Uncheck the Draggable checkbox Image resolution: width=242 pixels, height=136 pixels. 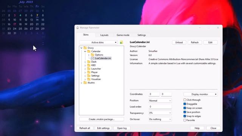(185, 104)
